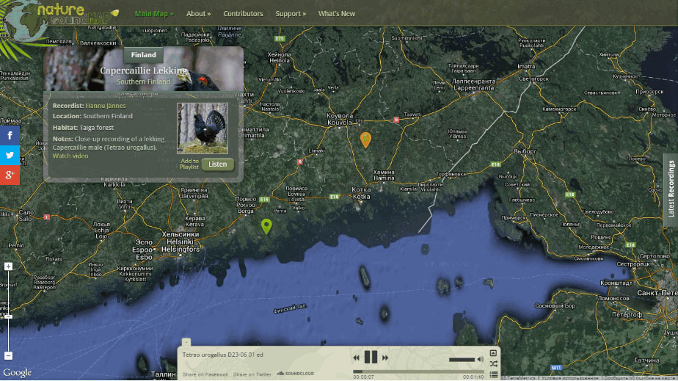Click the map zoom slider handle
This screenshot has width=678, height=381.
tap(8, 316)
